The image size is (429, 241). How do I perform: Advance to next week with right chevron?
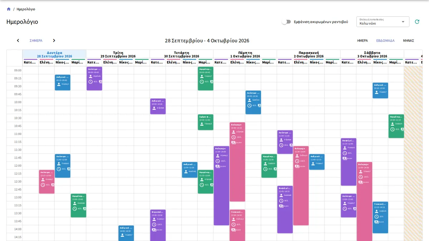click(54, 40)
